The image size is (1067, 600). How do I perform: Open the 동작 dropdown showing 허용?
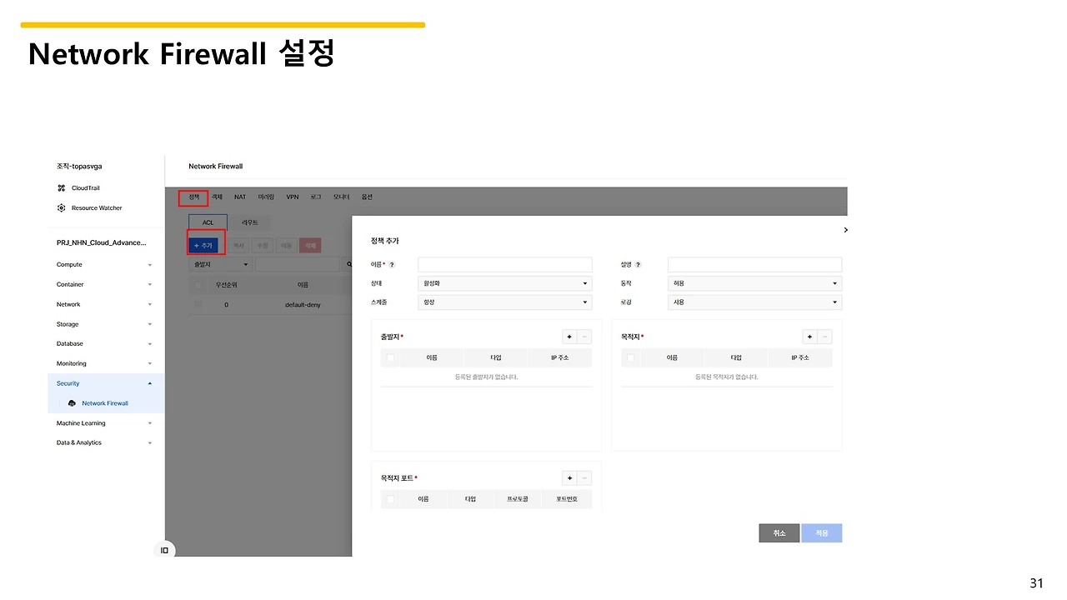(x=754, y=283)
